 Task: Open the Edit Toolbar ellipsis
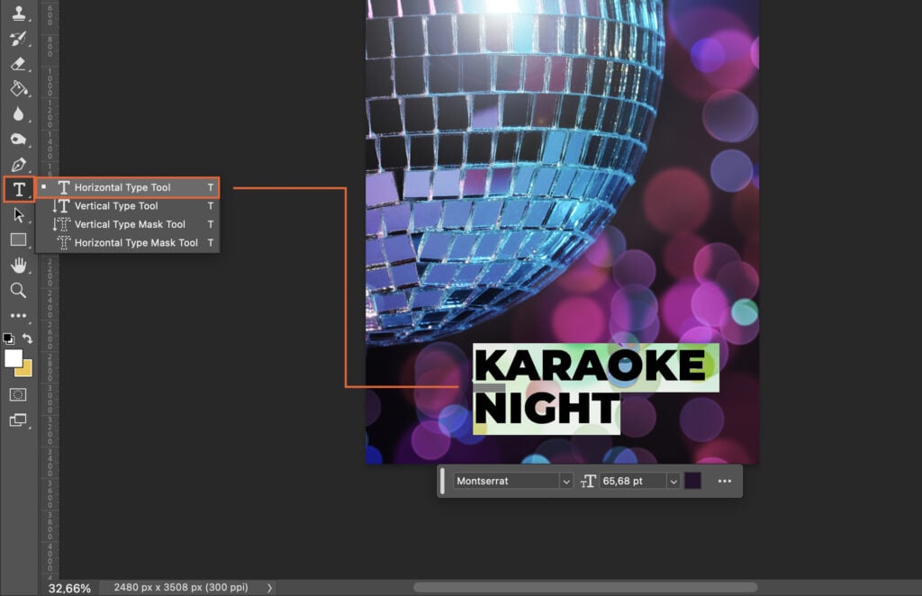tap(18, 315)
